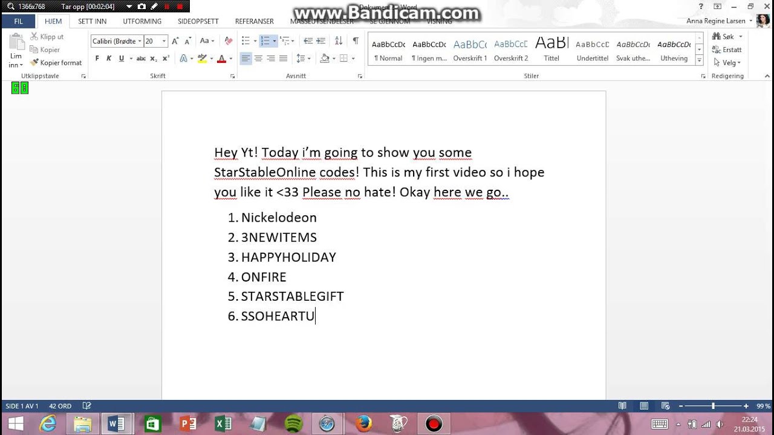Click 42 ORD word count
The width and height of the screenshot is (774, 435).
[60, 406]
